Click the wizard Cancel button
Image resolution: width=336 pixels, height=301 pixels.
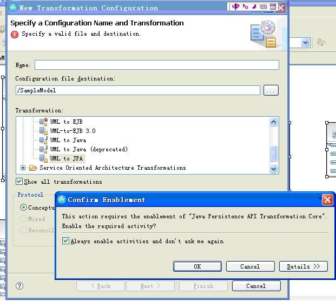tap(256, 286)
